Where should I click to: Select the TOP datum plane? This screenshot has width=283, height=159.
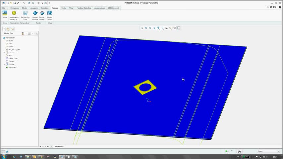pos(9,44)
